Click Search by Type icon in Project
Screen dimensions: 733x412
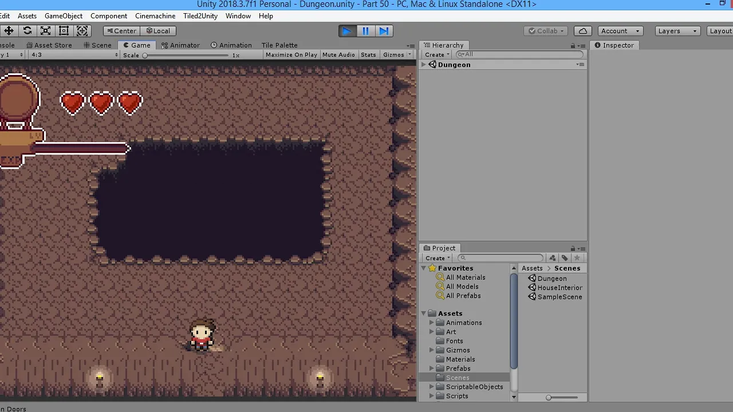point(553,258)
